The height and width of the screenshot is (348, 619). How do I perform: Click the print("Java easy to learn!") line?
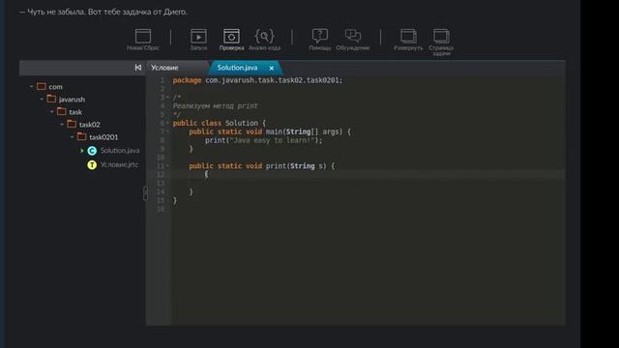pos(264,140)
